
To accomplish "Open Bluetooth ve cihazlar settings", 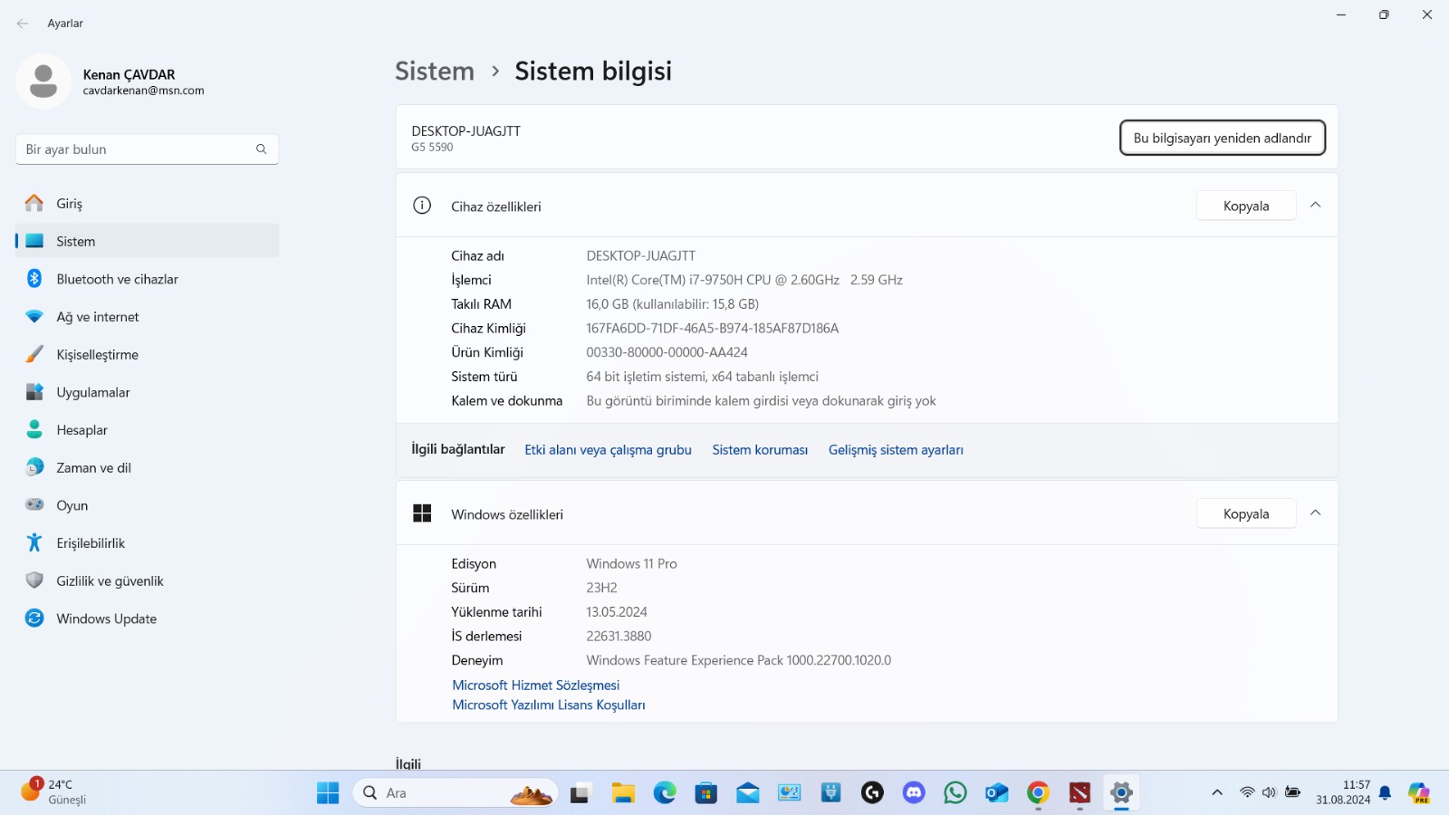I will (x=147, y=279).
